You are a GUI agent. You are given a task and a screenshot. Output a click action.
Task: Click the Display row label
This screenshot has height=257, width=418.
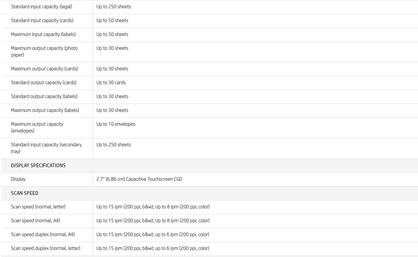coord(18,179)
